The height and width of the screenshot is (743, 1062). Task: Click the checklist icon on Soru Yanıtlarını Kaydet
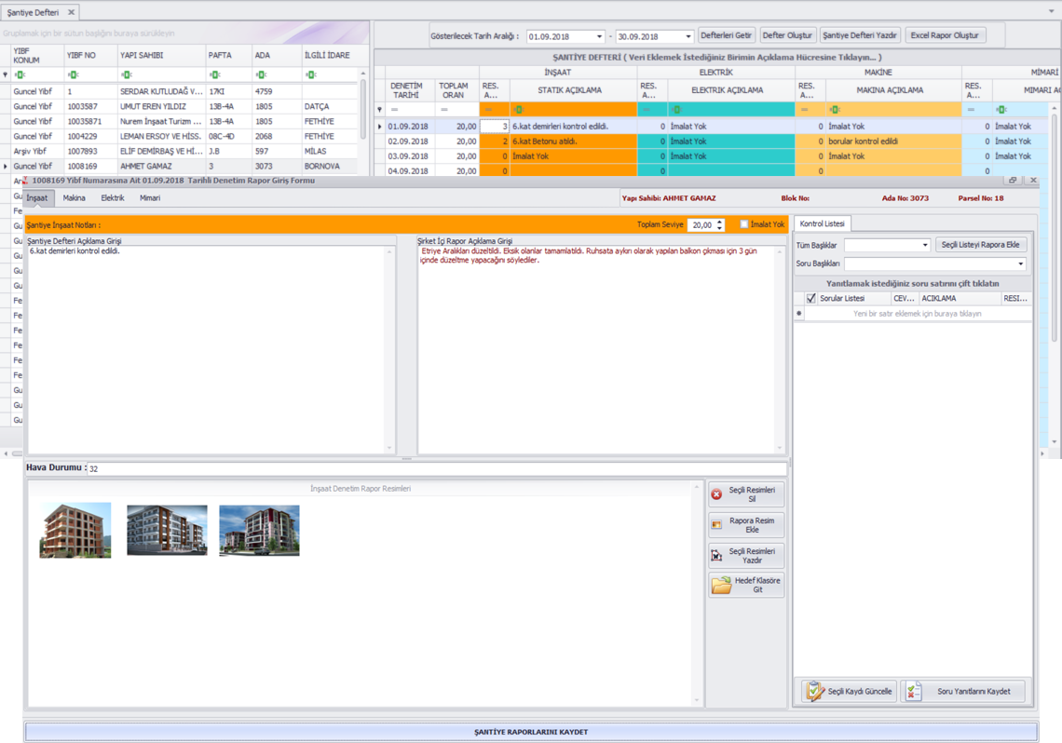914,691
